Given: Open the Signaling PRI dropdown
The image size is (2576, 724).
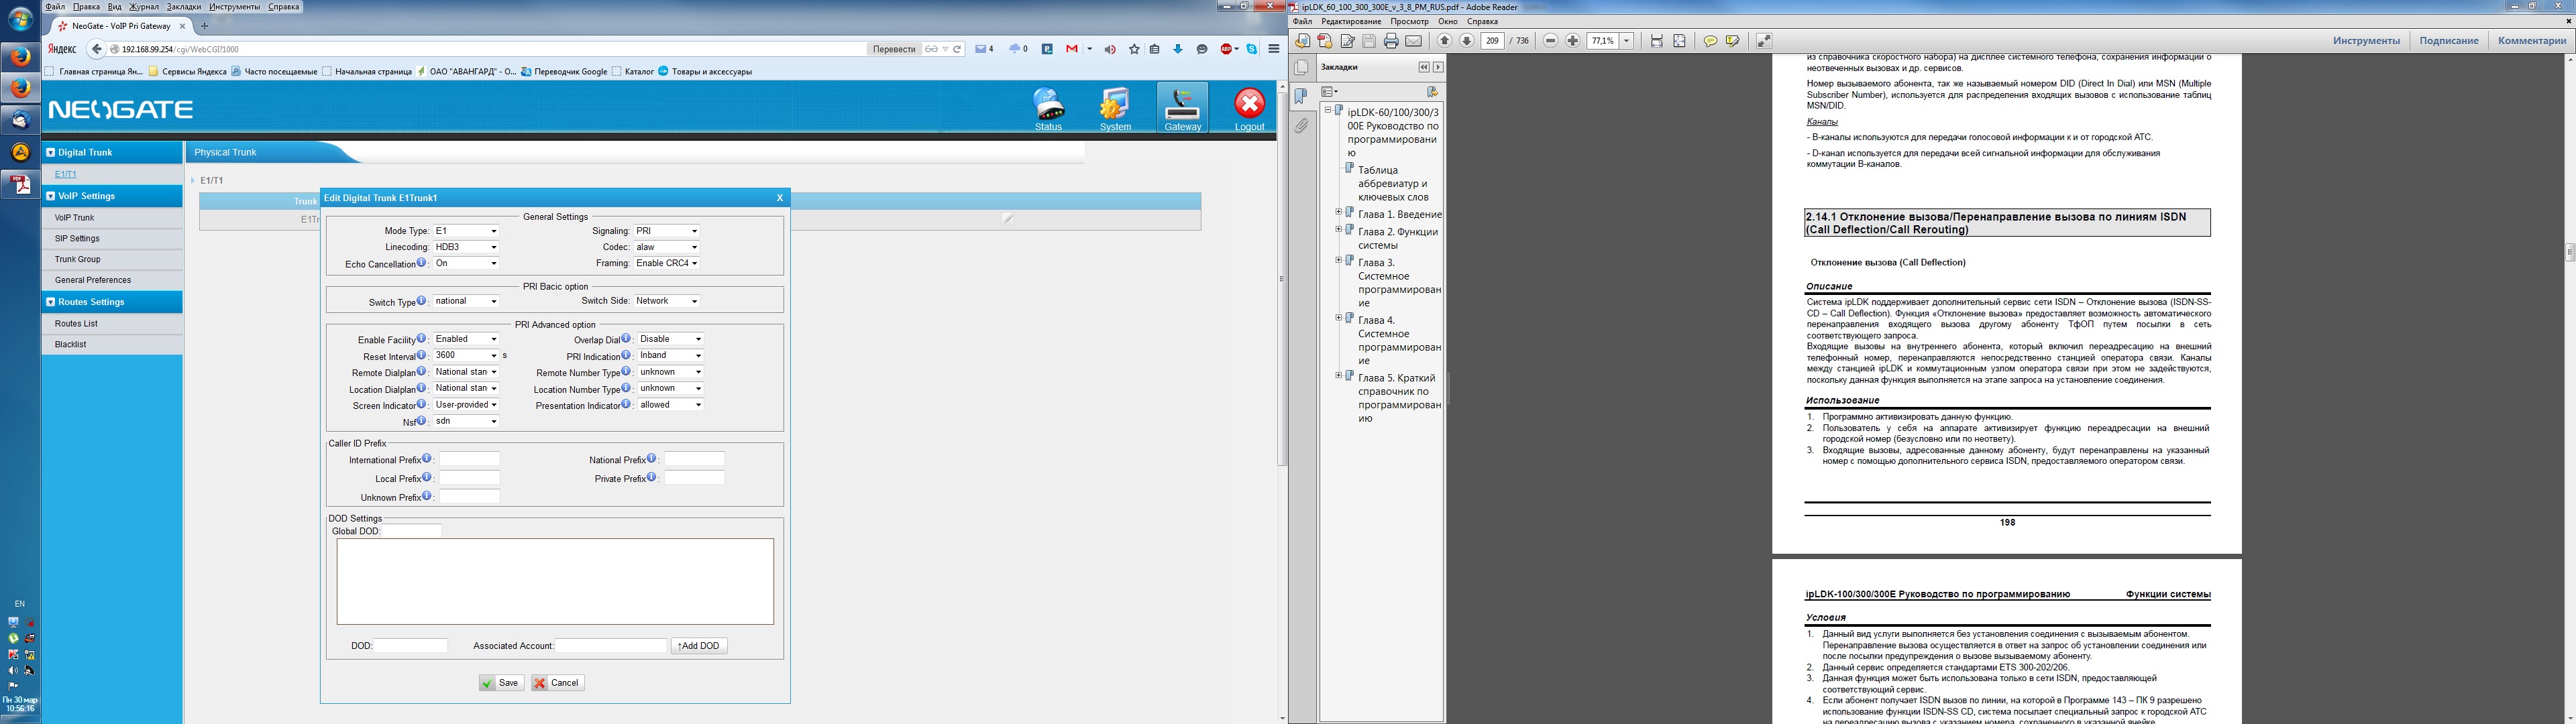Looking at the screenshot, I should coord(666,231).
